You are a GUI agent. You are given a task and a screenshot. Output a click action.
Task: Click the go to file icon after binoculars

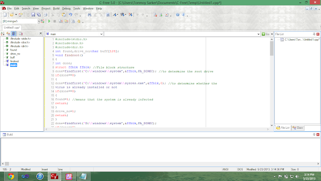pyautogui.click(x=108, y=15)
